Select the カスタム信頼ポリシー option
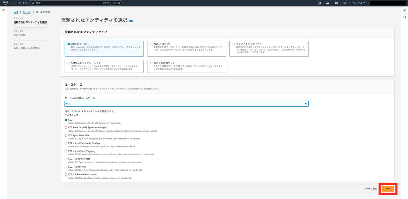Viewport: 408px width, 199px height. pyautogui.click(x=187, y=66)
